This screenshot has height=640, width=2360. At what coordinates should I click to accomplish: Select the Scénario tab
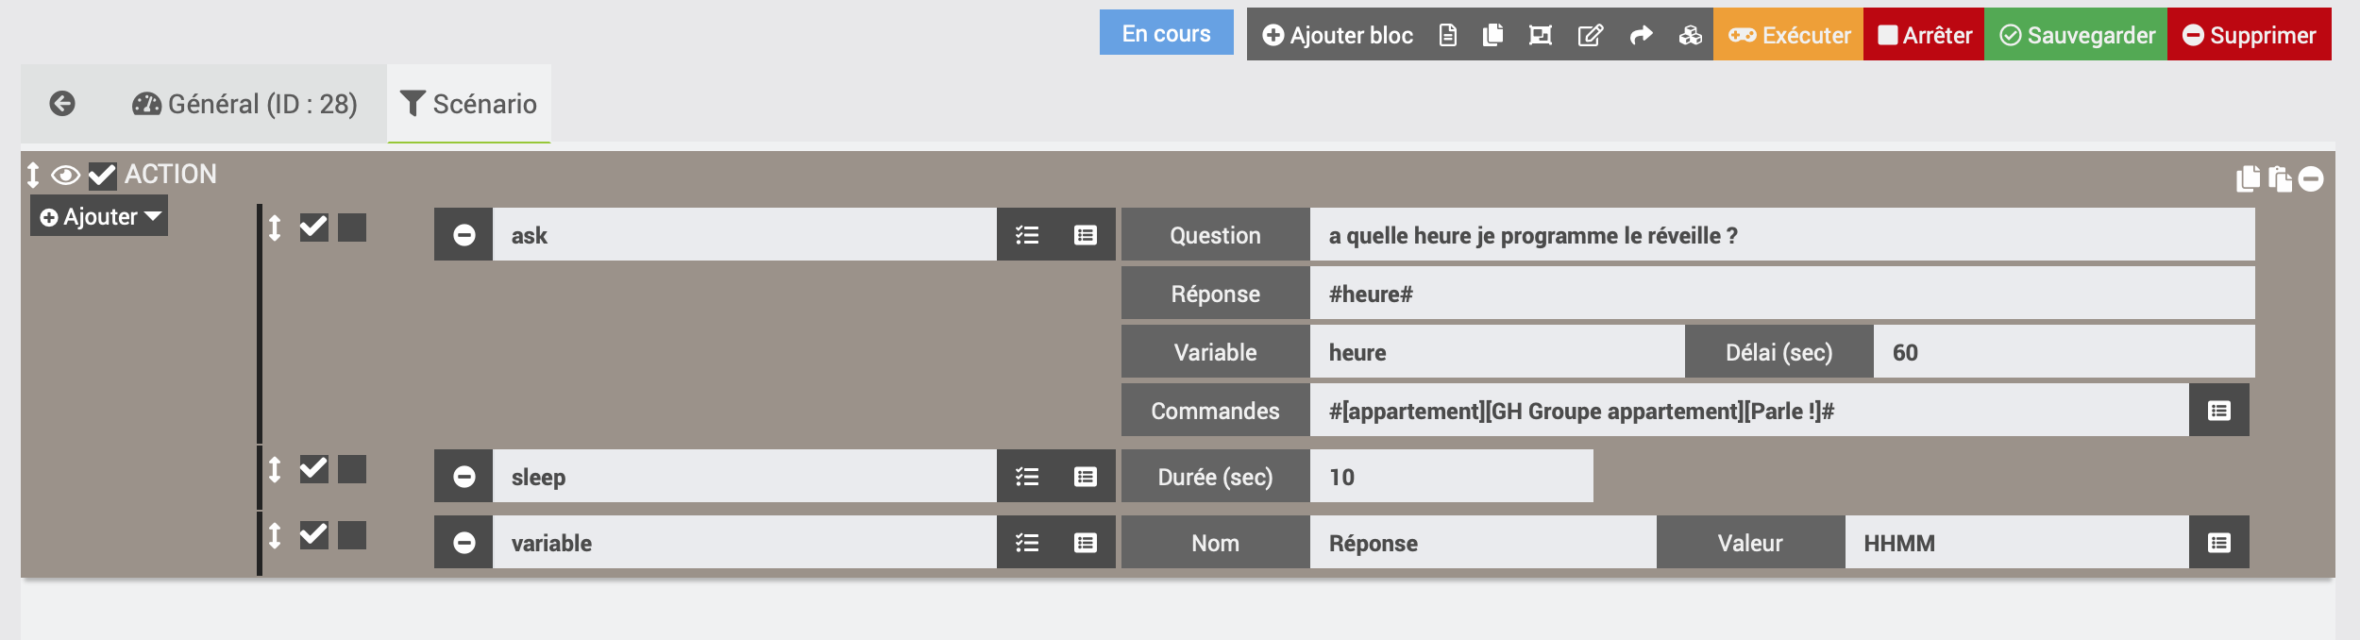(x=468, y=104)
